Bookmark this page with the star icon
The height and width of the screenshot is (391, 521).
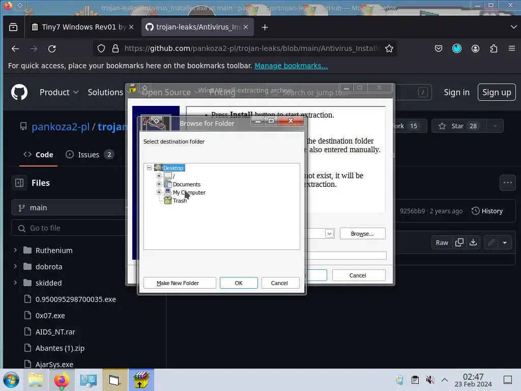389,48
